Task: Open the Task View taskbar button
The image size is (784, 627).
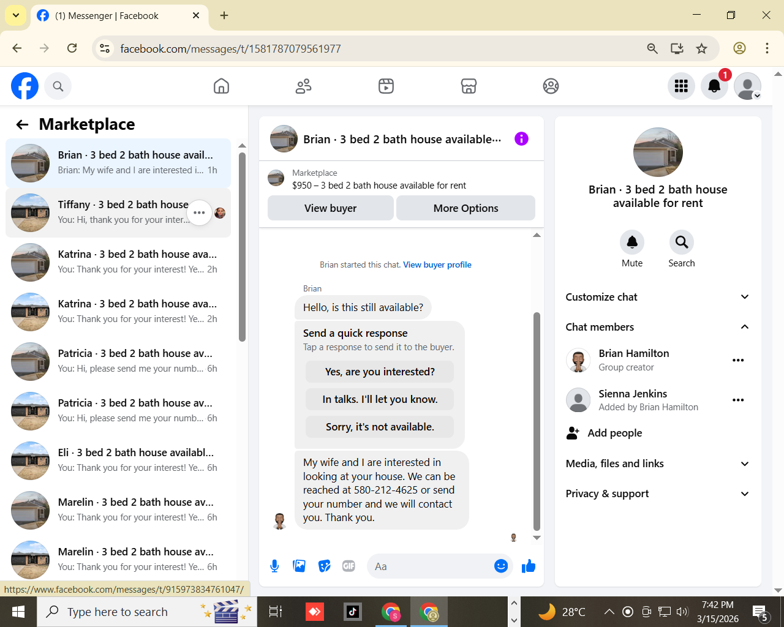Action: tap(276, 612)
